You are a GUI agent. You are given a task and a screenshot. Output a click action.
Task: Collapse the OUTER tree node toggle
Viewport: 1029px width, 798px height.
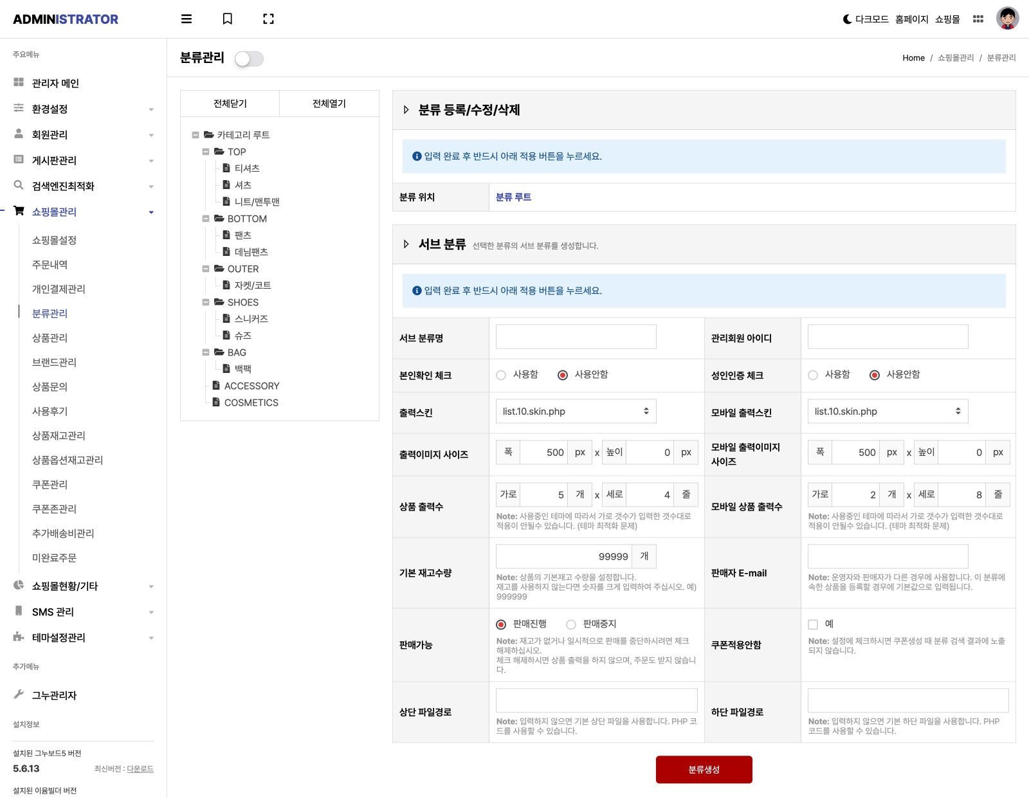(206, 269)
